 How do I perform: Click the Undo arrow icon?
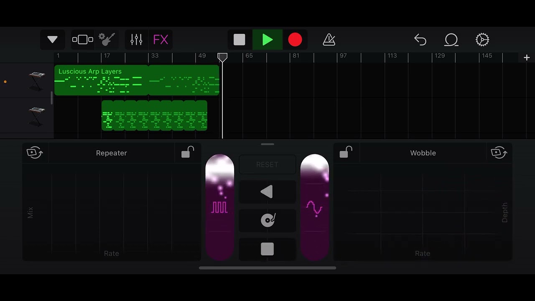point(420,40)
